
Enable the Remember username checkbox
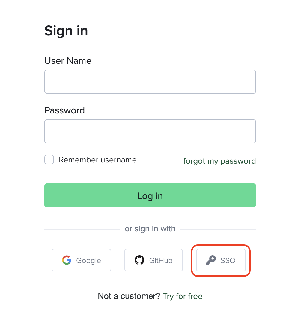(49, 160)
